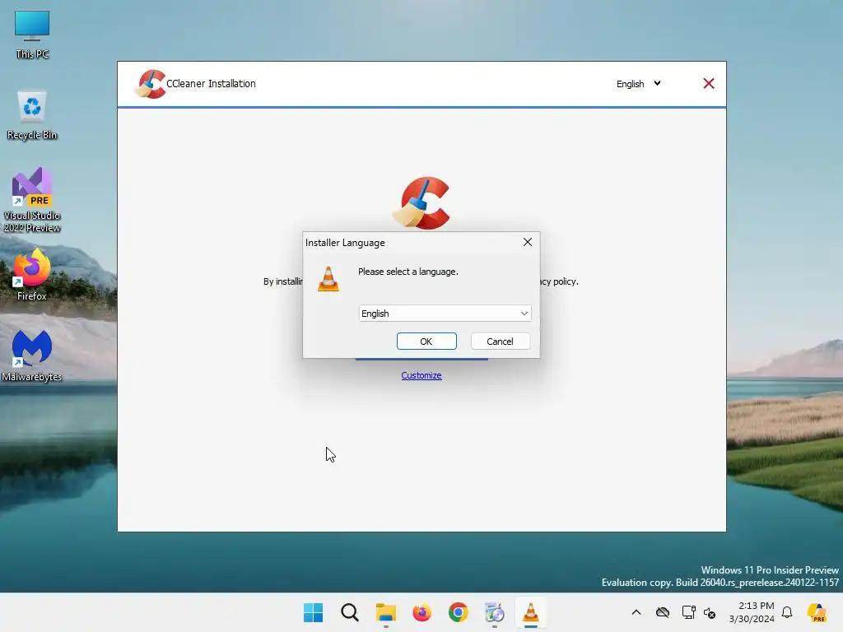The image size is (843, 632).
Task: Click the VLC cone icon in dialog
Action: click(x=328, y=279)
